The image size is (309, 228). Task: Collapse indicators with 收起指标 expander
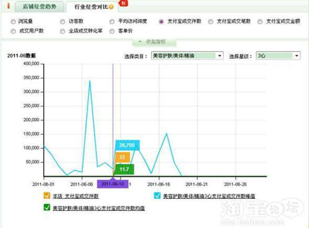coord(154,42)
